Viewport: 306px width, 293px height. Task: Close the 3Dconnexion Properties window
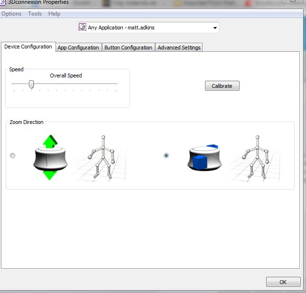293,1
